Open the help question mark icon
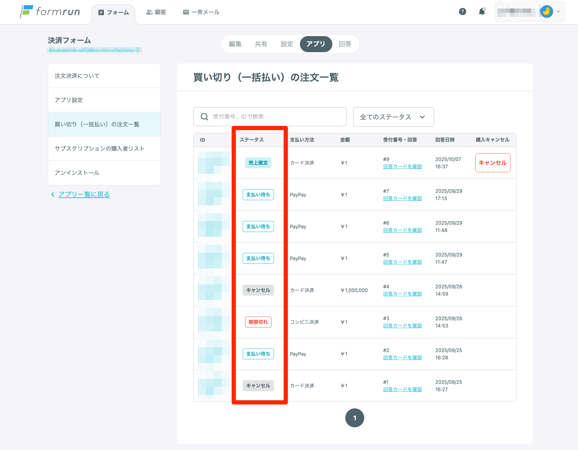 pyautogui.click(x=462, y=12)
